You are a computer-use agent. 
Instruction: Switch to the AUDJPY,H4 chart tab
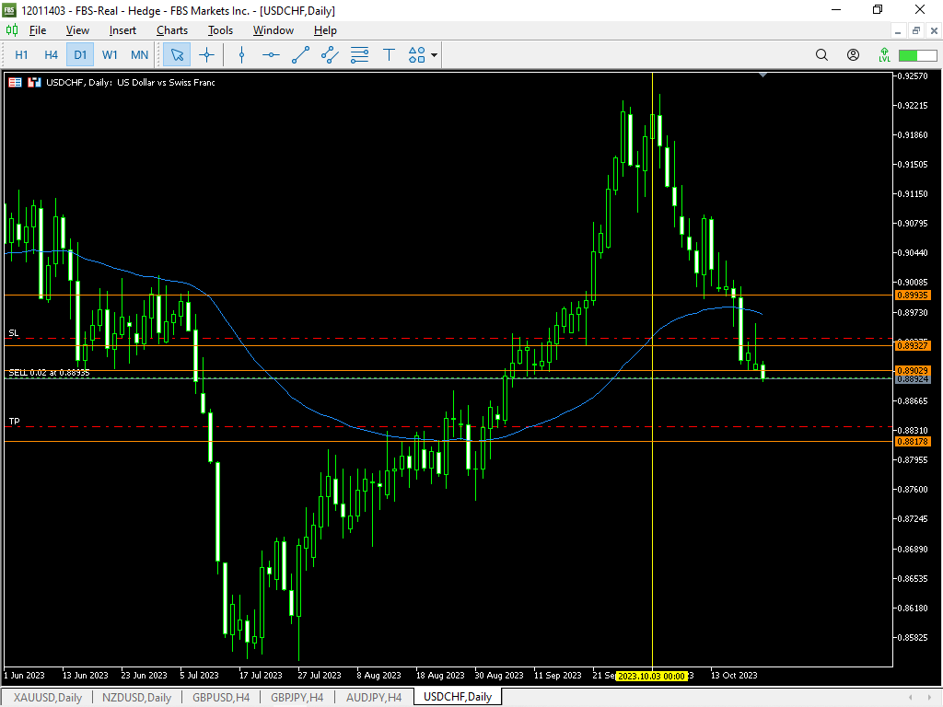pyautogui.click(x=374, y=698)
